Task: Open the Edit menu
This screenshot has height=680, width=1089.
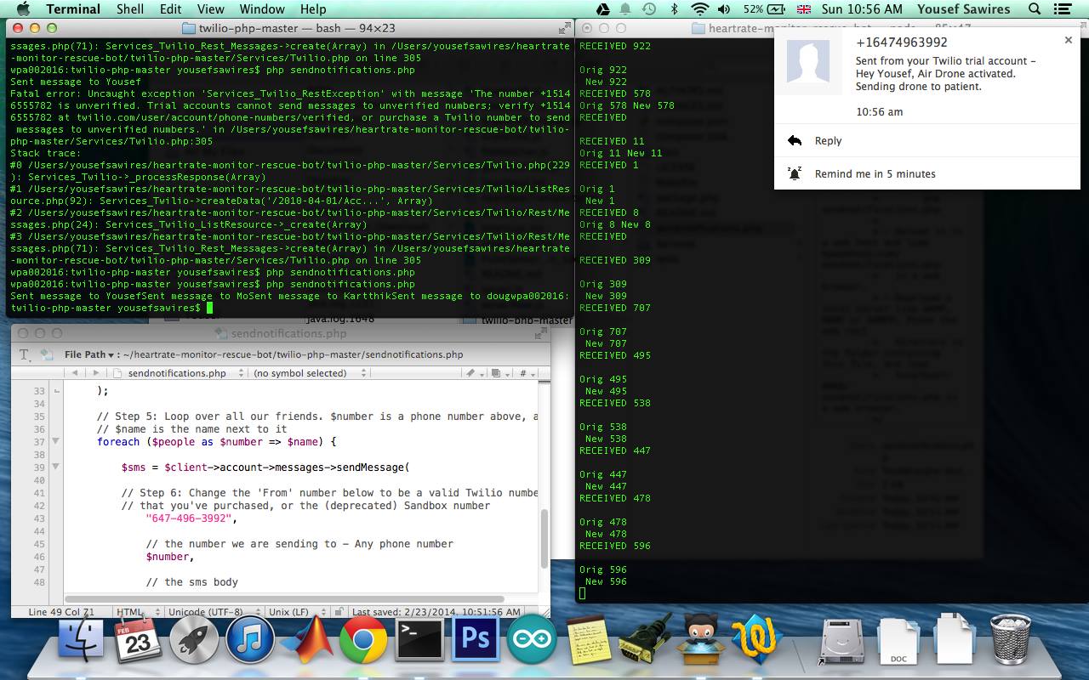Action: click(x=171, y=9)
